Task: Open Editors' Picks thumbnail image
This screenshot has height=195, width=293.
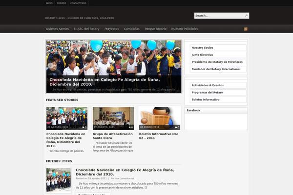Action: 59,180
